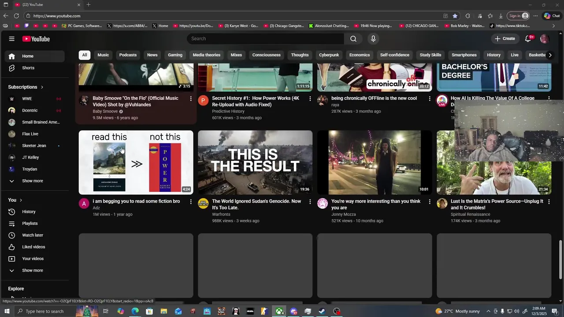Viewport: 564px width, 317px height.
Task: Open options for read fiction video
Action: 191,202
